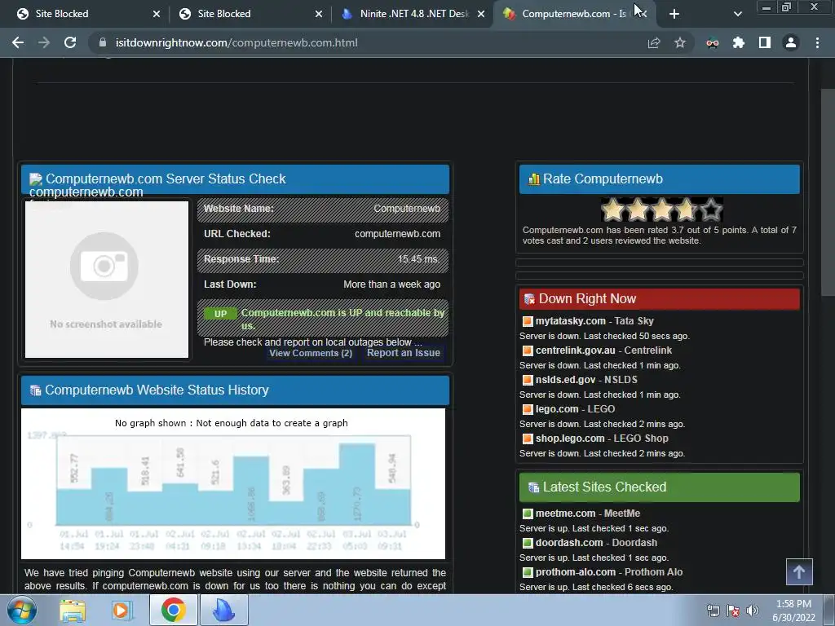Click the no-screenshot thumbnail placeholder
The width and height of the screenshot is (835, 626).
[107, 280]
